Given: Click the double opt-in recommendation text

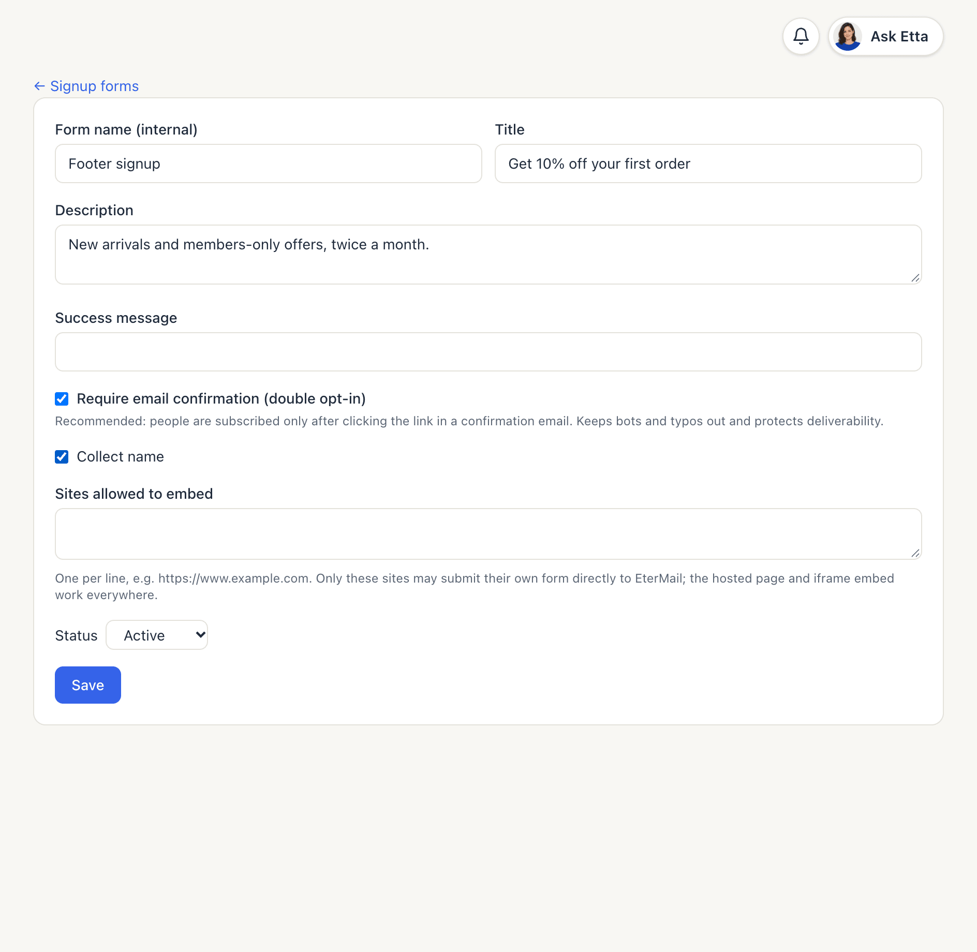Looking at the screenshot, I should (469, 421).
